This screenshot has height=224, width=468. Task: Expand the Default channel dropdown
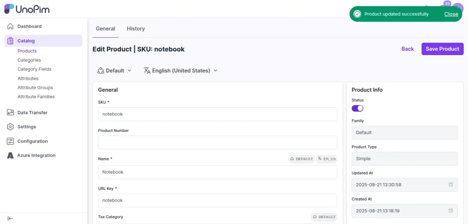pos(114,71)
